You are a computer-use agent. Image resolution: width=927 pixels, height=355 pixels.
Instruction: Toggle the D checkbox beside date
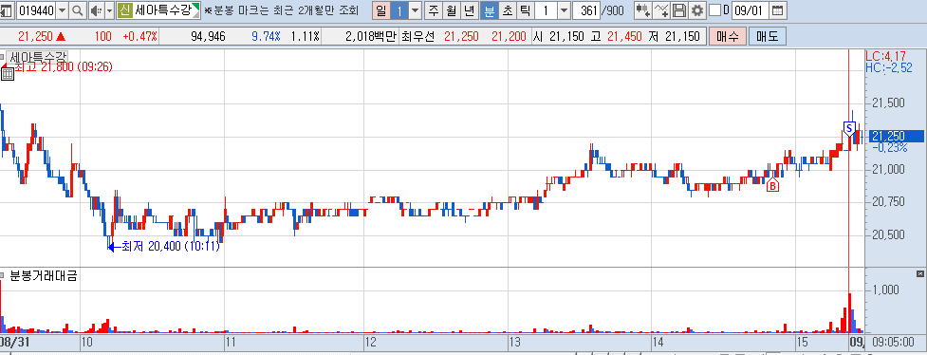714,10
